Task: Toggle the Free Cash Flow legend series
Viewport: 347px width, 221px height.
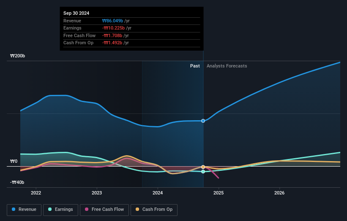Action: 104,210
